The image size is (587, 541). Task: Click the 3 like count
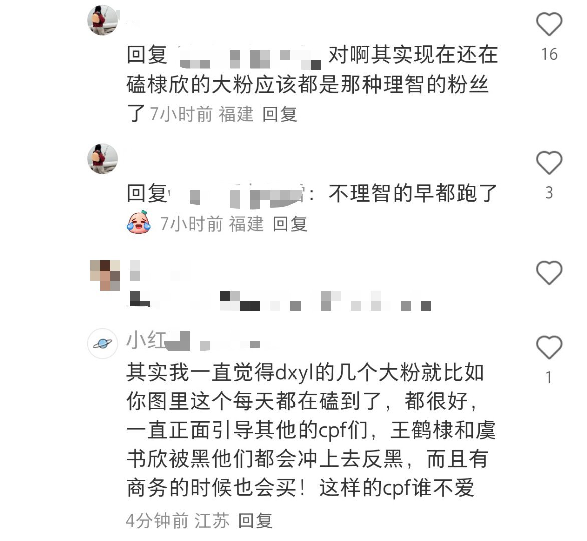coord(549,193)
